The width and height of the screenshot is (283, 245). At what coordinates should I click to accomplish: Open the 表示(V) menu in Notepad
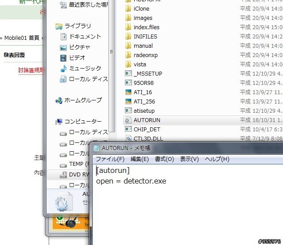189,159
